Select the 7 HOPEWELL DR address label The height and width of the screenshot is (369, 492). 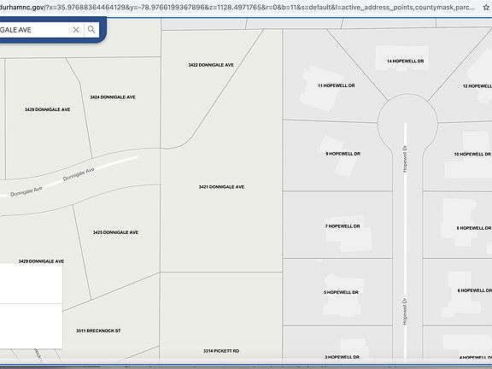pos(343,226)
